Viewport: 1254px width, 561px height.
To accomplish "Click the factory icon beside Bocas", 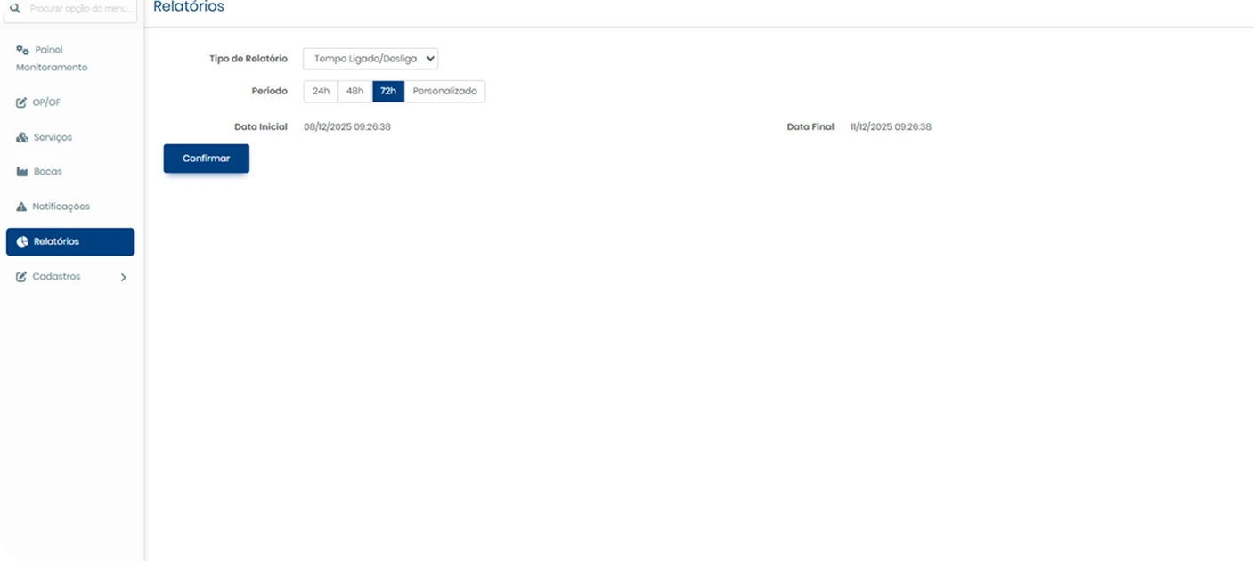I will pyautogui.click(x=22, y=172).
